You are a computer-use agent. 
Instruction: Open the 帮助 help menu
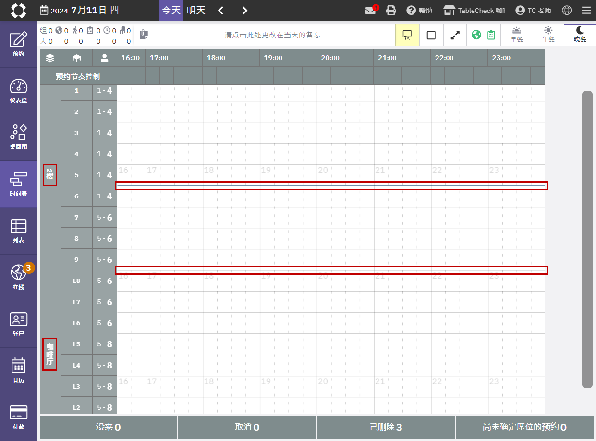(x=419, y=11)
